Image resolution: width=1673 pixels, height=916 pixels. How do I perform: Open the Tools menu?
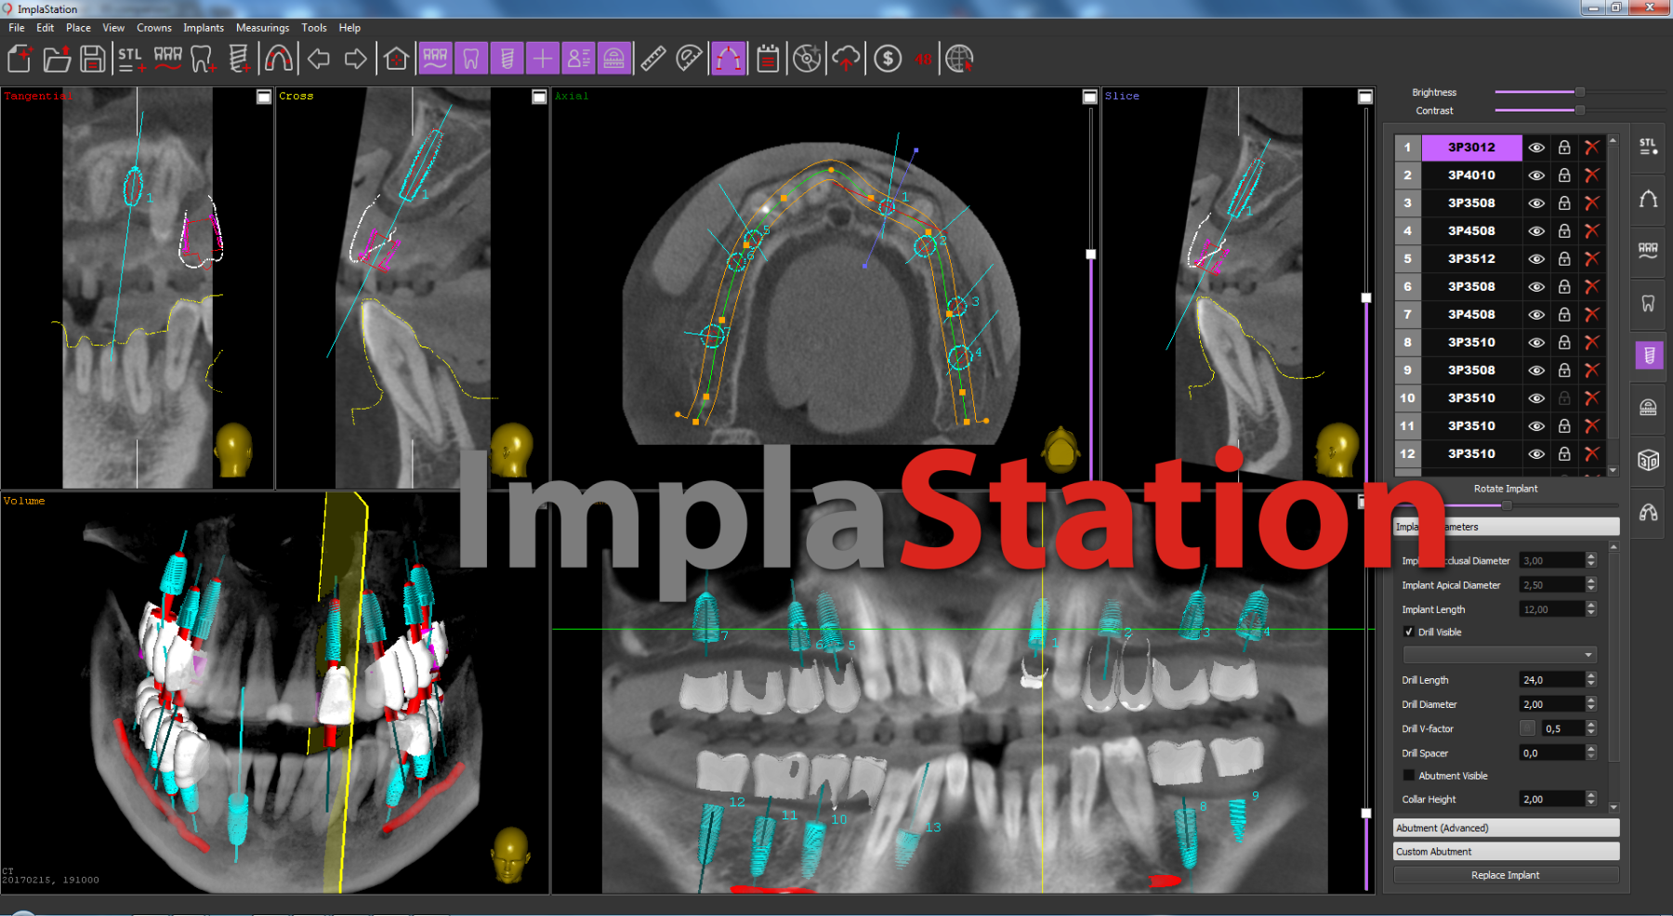pos(314,28)
